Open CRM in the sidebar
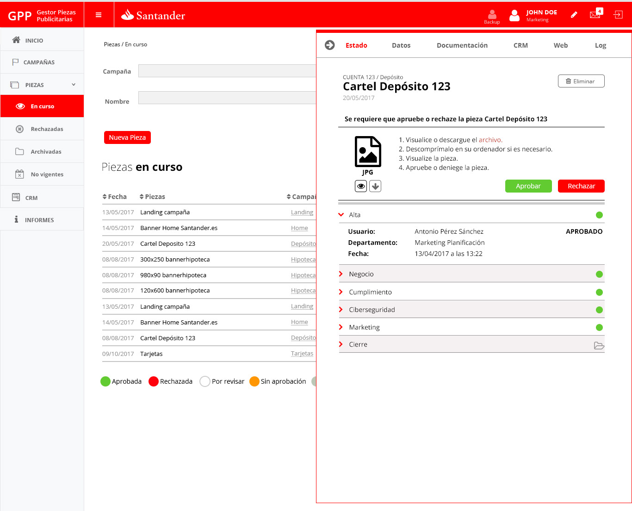 coord(42,198)
